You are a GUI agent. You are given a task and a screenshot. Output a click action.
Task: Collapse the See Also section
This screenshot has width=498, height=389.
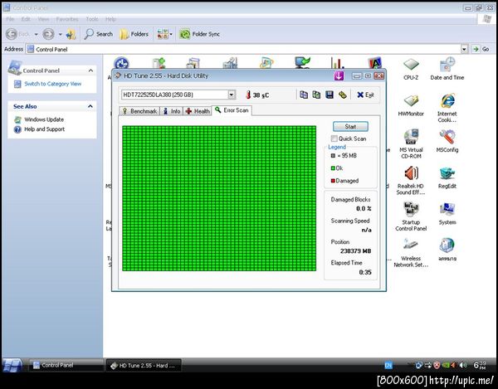(90, 106)
